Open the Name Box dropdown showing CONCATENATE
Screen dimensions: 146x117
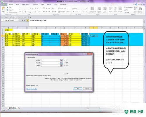[x=18, y=20]
